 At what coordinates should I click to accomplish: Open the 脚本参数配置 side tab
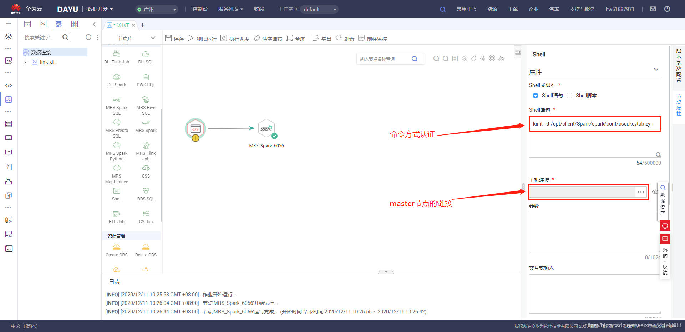(x=679, y=66)
